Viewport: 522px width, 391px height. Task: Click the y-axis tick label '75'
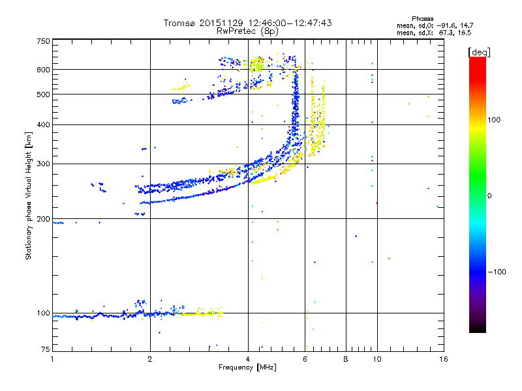point(46,349)
